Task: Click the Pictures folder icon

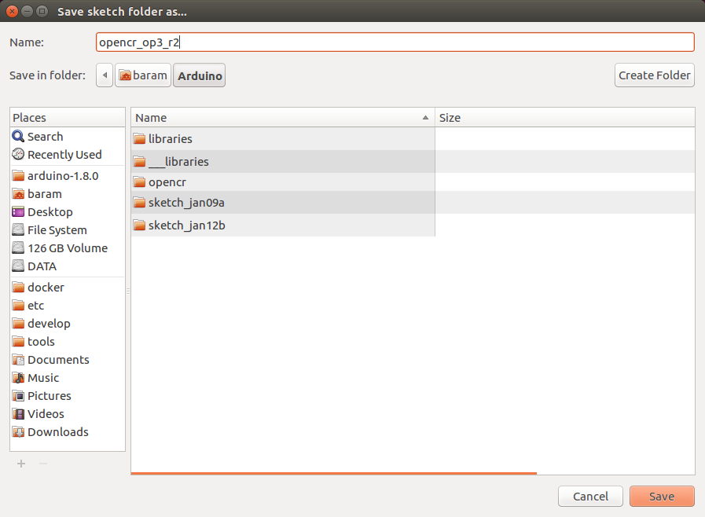Action: (x=18, y=396)
